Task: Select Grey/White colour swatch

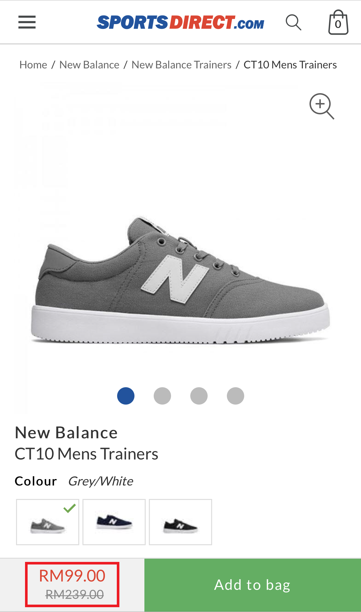Action: click(48, 522)
